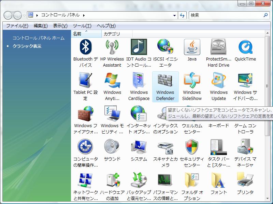Open the 表示(V) menu
The width and height of the screenshot is (273, 204).
click(60, 26)
